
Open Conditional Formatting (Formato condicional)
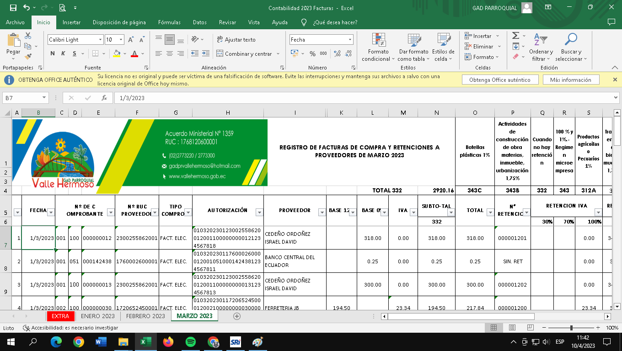point(378,47)
